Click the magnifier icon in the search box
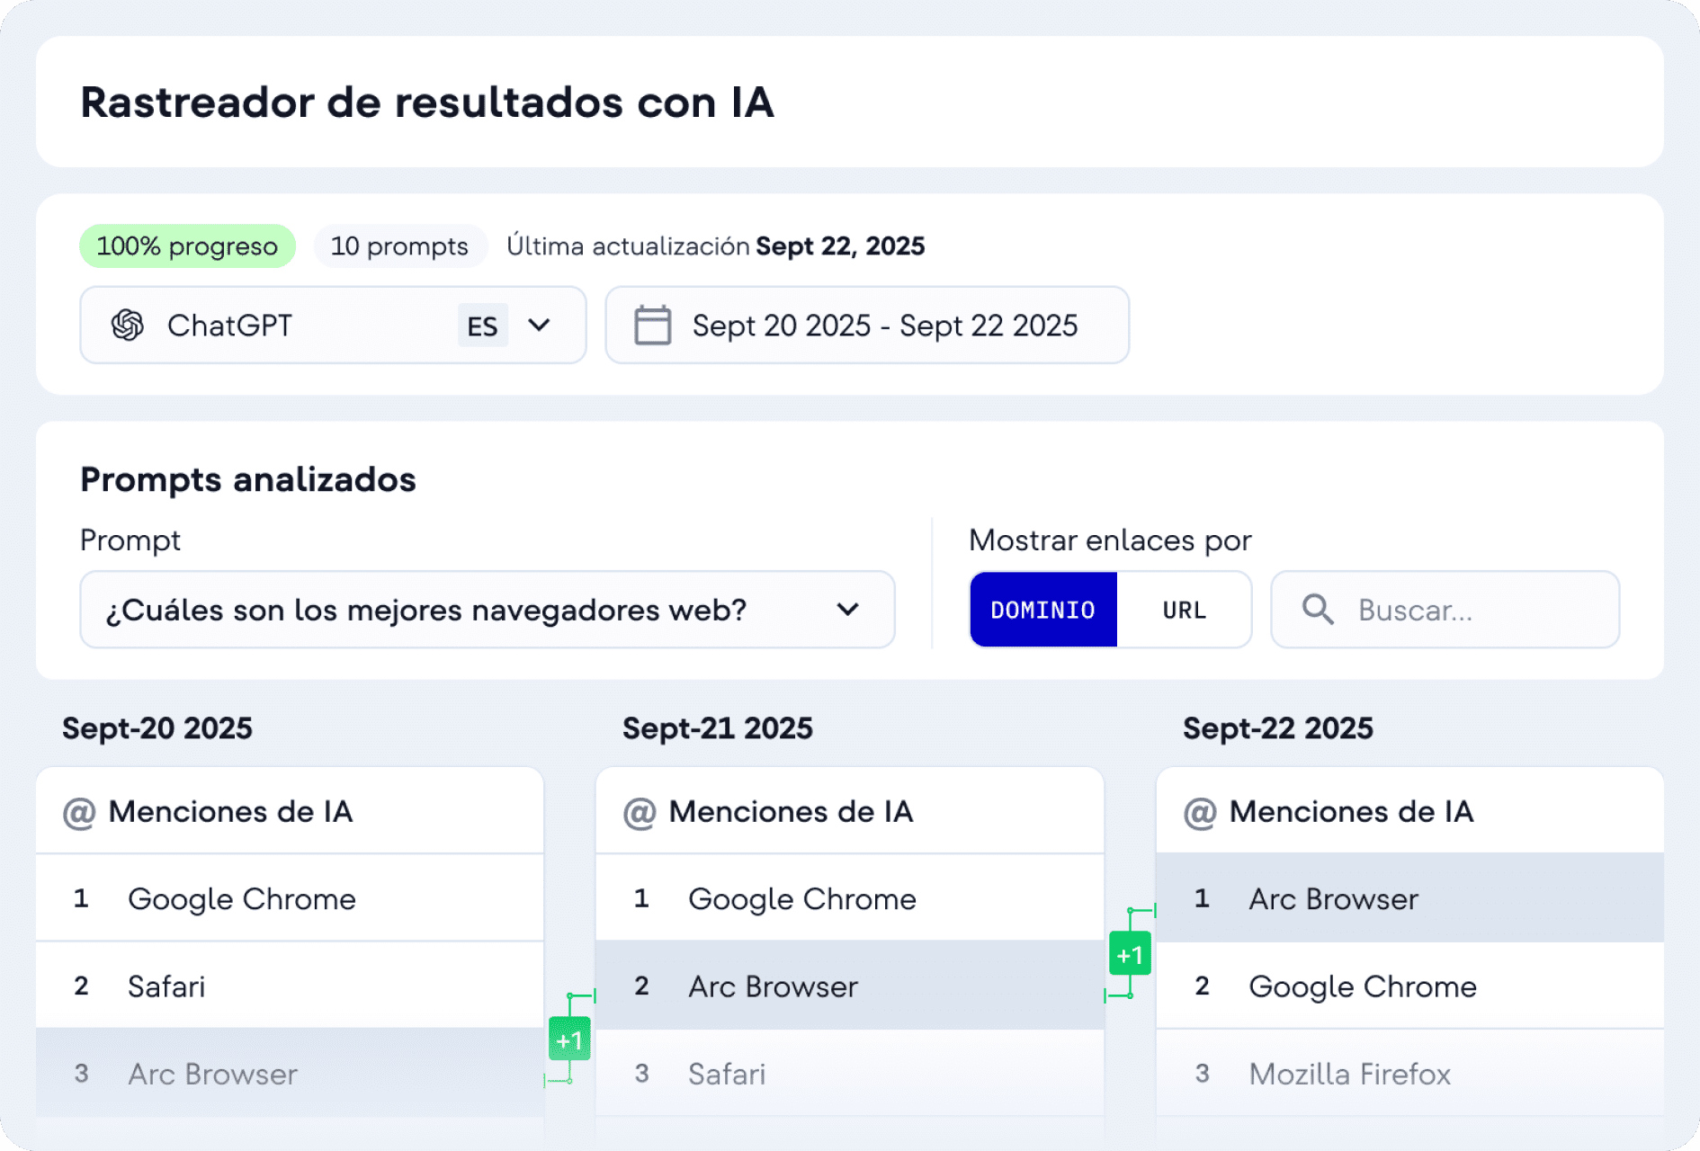This screenshot has width=1700, height=1151. (1318, 610)
